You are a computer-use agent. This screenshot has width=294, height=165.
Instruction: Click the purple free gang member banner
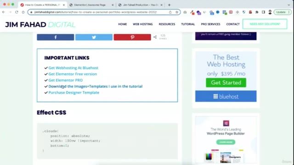click(x=226, y=36)
